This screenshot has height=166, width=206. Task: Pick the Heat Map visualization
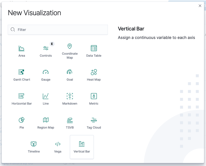(94, 75)
